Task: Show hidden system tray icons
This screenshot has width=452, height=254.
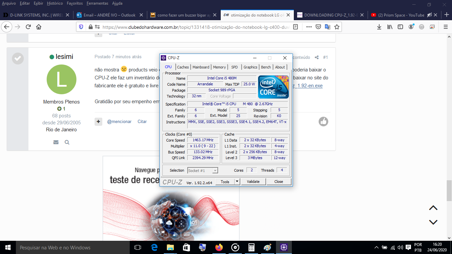Action: tap(376, 247)
